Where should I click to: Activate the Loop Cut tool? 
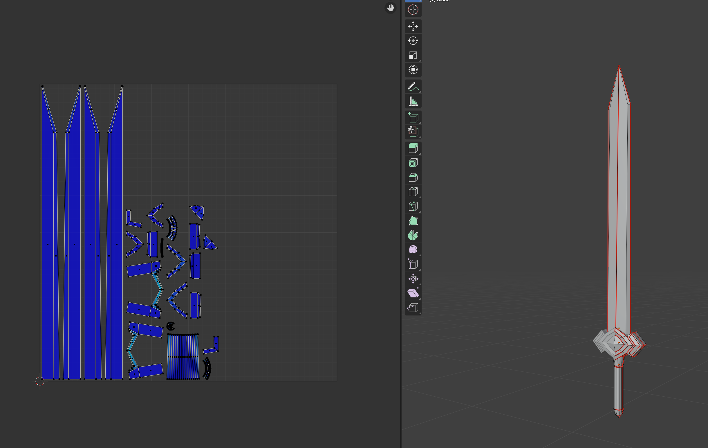[x=413, y=192]
